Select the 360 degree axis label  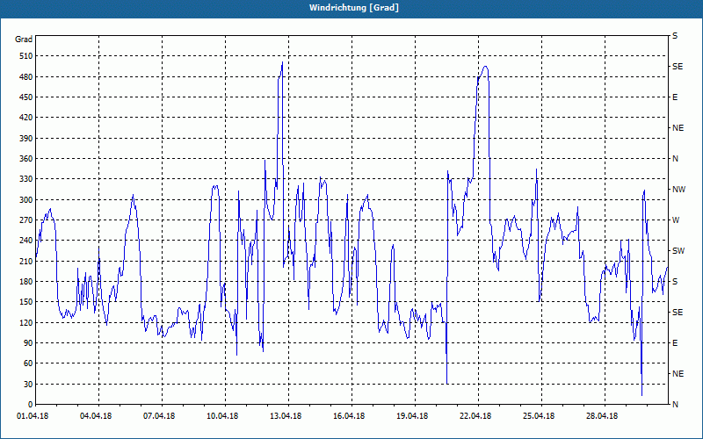point(26,159)
